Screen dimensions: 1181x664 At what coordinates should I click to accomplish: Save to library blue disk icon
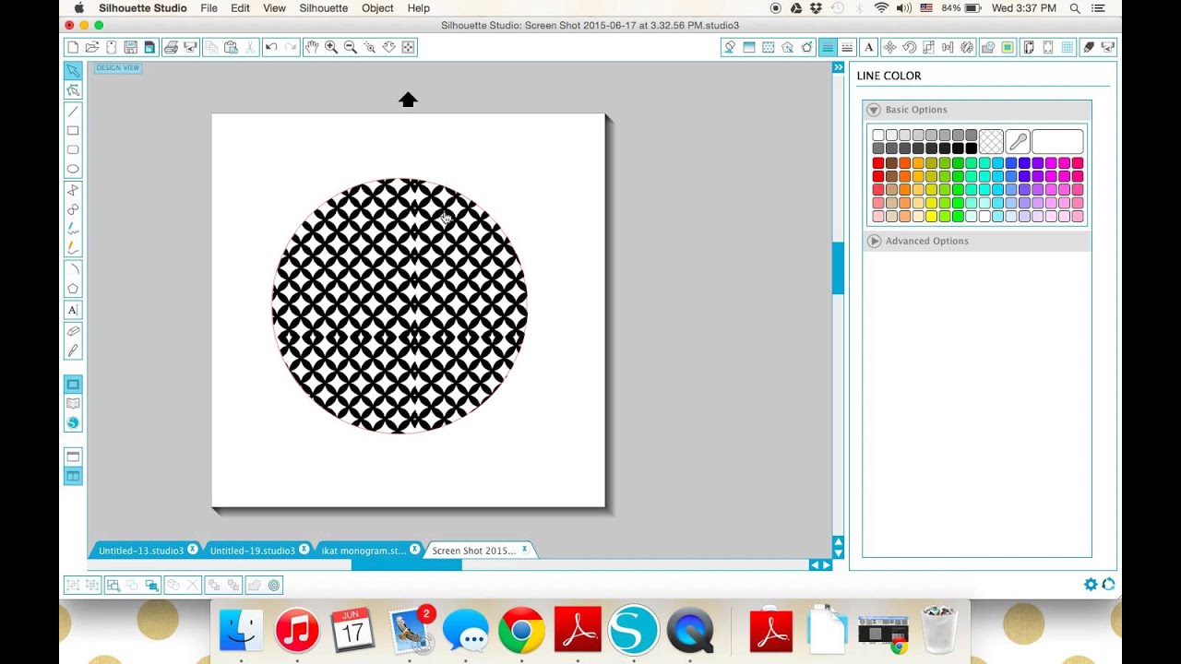tap(149, 47)
